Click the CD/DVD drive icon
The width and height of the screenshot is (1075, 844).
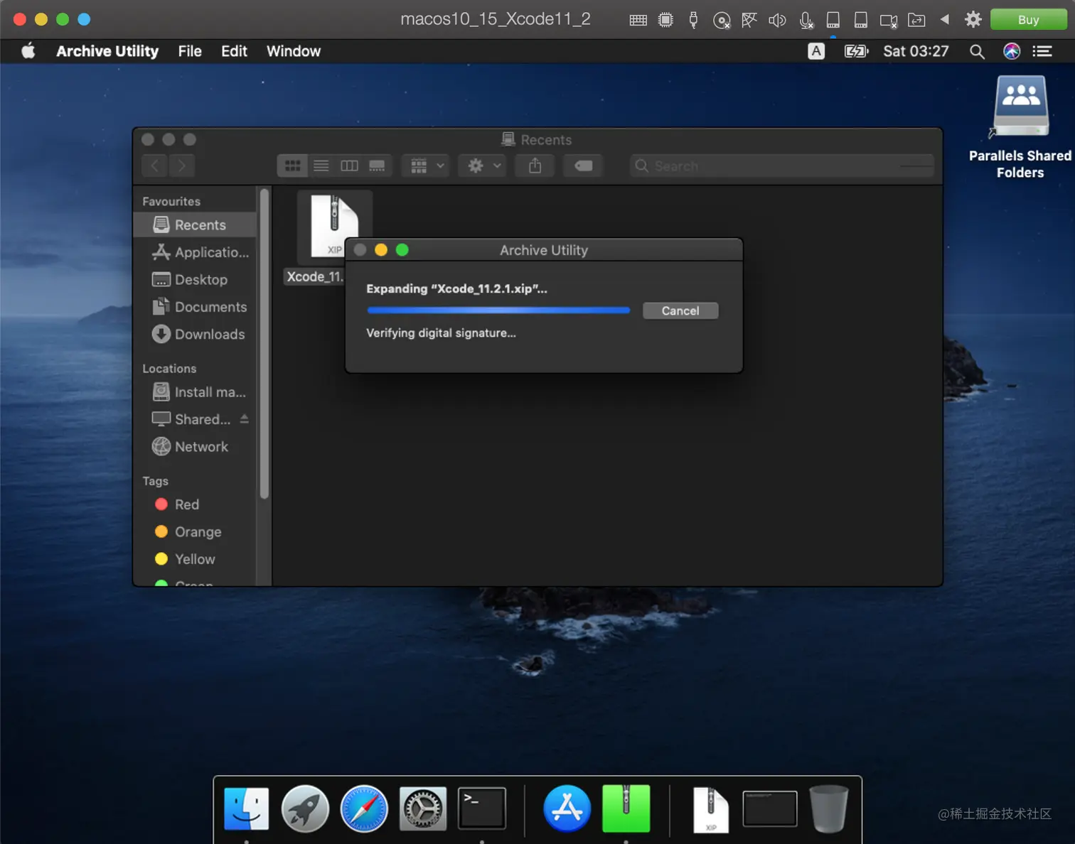click(722, 20)
